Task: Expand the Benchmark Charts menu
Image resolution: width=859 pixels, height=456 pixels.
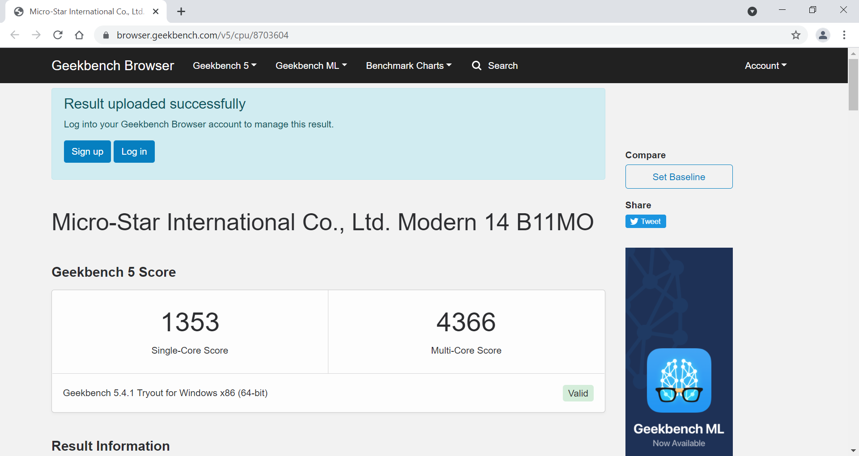Action: pos(409,66)
